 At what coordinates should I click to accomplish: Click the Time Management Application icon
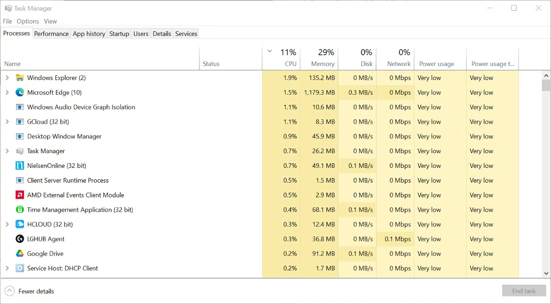tap(20, 210)
